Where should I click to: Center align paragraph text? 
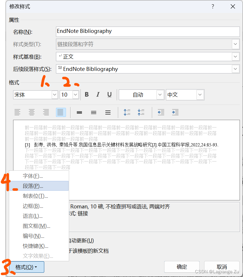(32, 112)
